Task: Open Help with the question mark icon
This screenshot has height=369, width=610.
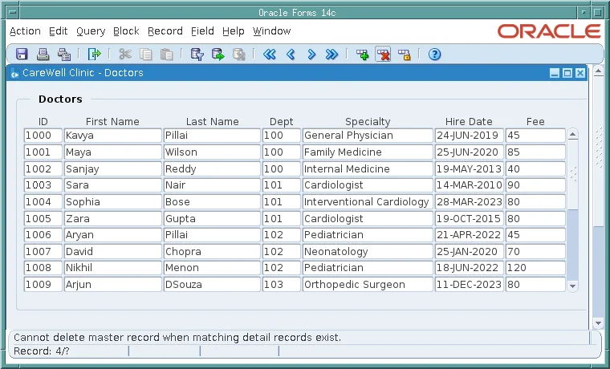Action: [x=434, y=54]
